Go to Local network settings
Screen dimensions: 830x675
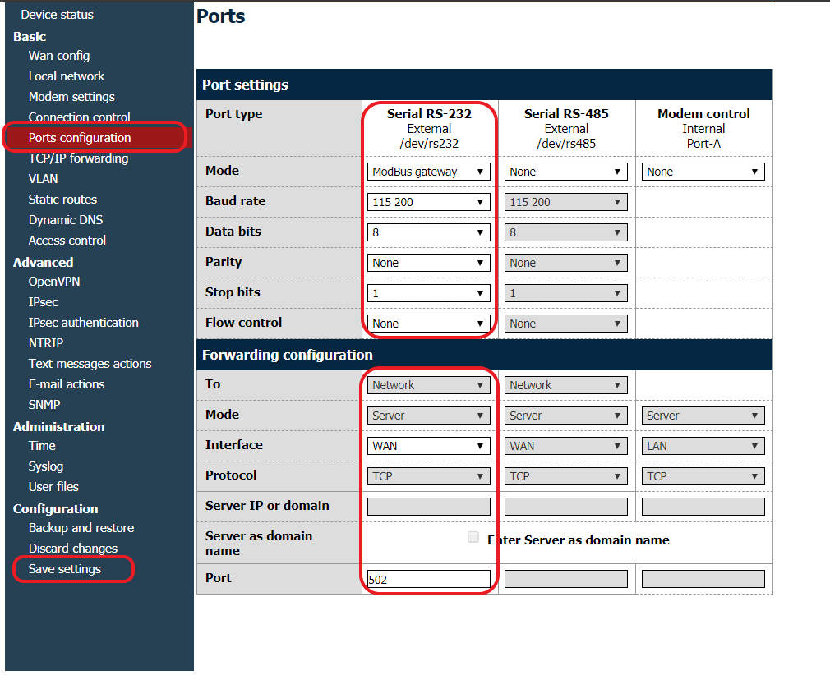point(67,76)
